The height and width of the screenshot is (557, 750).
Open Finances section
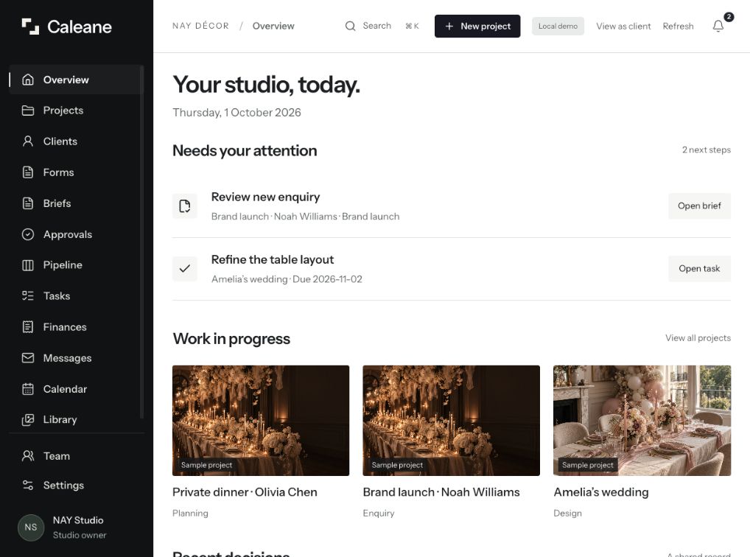click(x=76, y=327)
